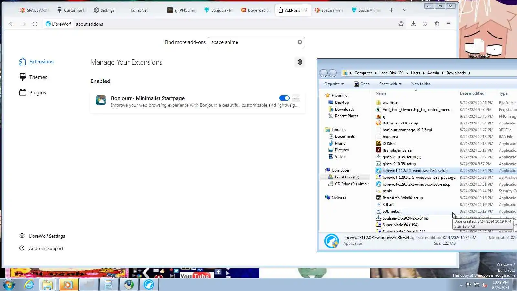The image size is (517, 291).
Task: Click the Super Mario desktop icon
Action: coord(479,48)
